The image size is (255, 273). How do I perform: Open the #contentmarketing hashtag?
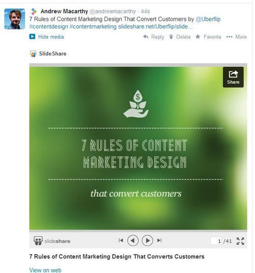(x=93, y=27)
